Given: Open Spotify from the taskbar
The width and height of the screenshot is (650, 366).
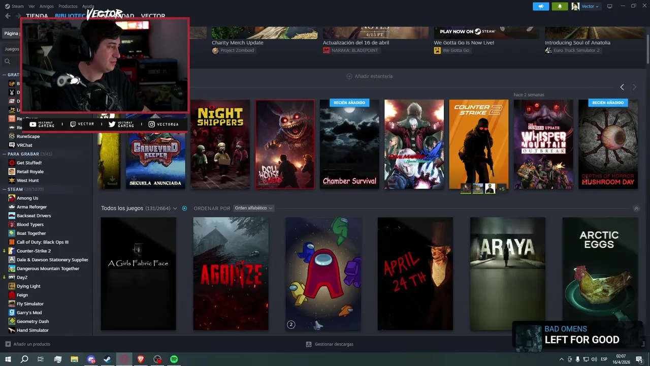Looking at the screenshot, I should tap(174, 359).
